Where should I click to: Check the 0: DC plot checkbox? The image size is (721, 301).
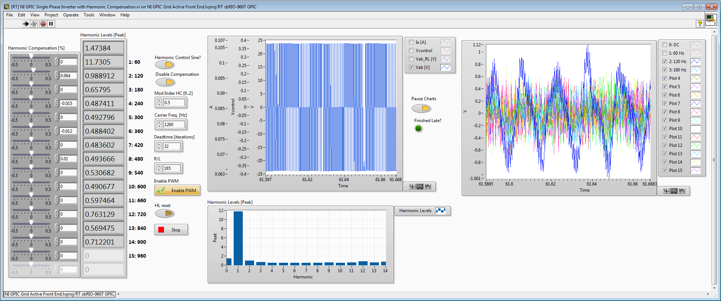tap(665, 45)
